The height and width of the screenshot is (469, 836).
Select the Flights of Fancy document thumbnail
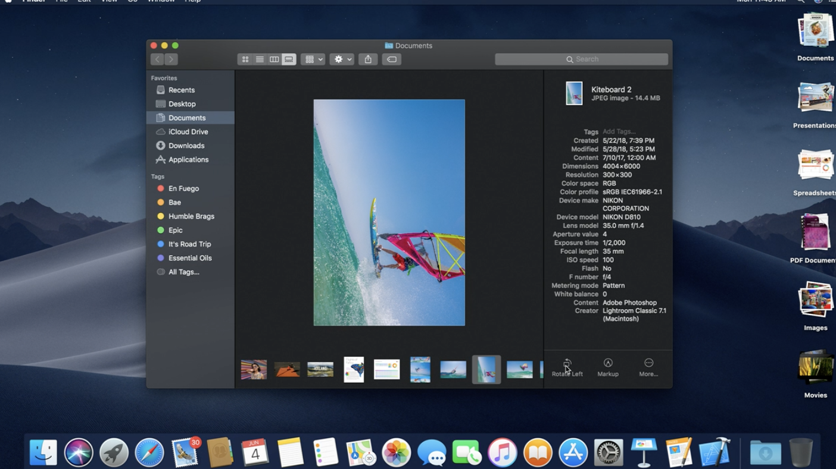coord(354,370)
